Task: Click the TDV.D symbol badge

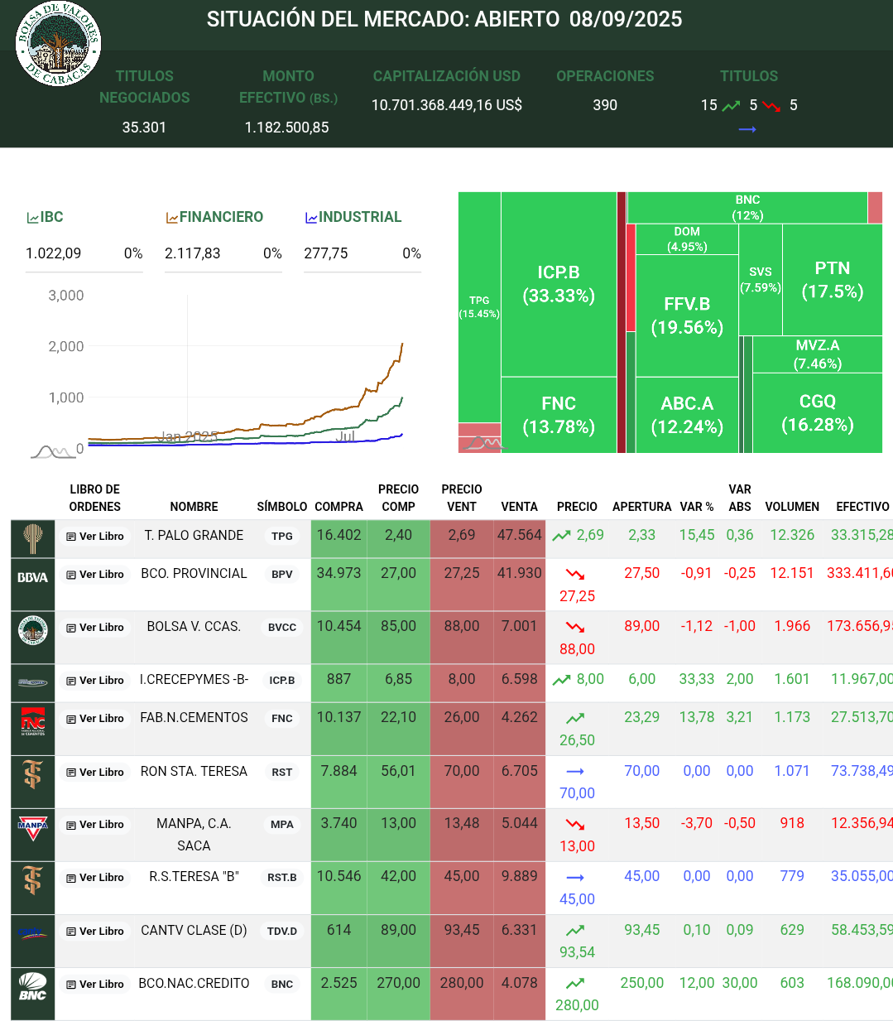Action: (282, 932)
